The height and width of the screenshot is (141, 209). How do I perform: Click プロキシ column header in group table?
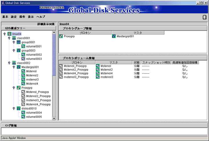click(x=85, y=33)
